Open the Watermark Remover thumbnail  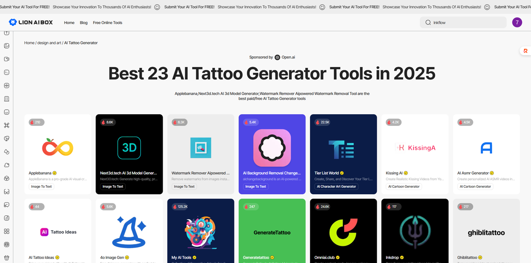coord(201,148)
